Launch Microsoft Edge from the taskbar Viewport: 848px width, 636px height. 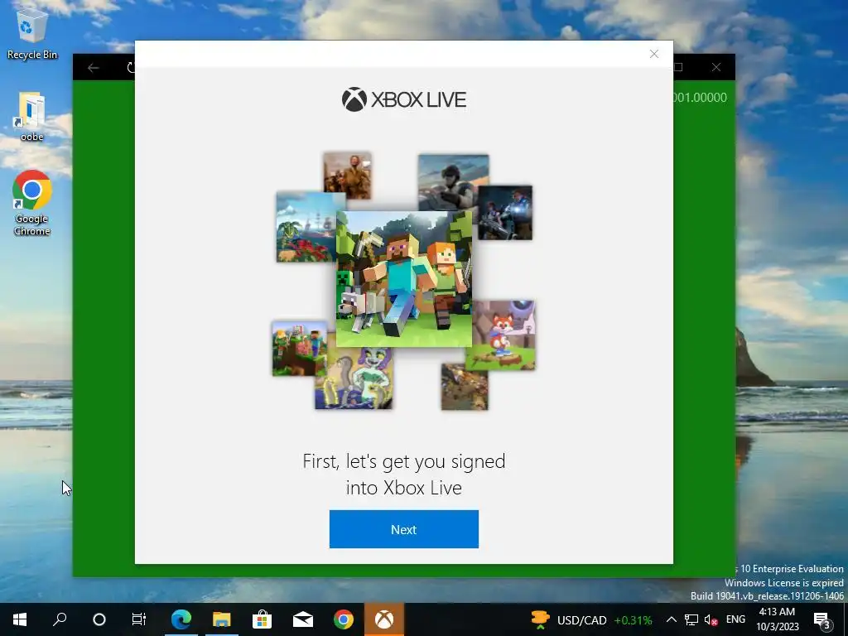pyautogui.click(x=181, y=619)
